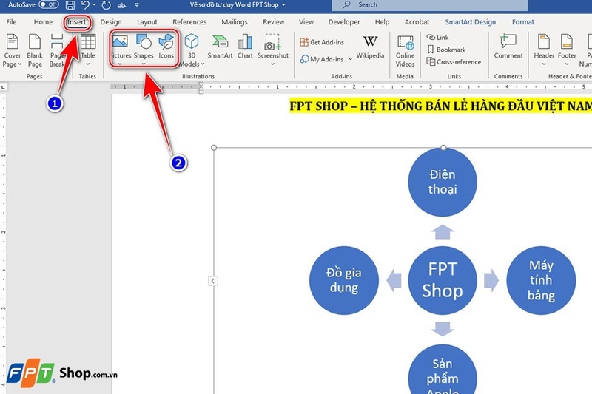Open the Table dropdown
Image resolution: width=592 pixels, height=394 pixels.
pyautogui.click(x=88, y=50)
